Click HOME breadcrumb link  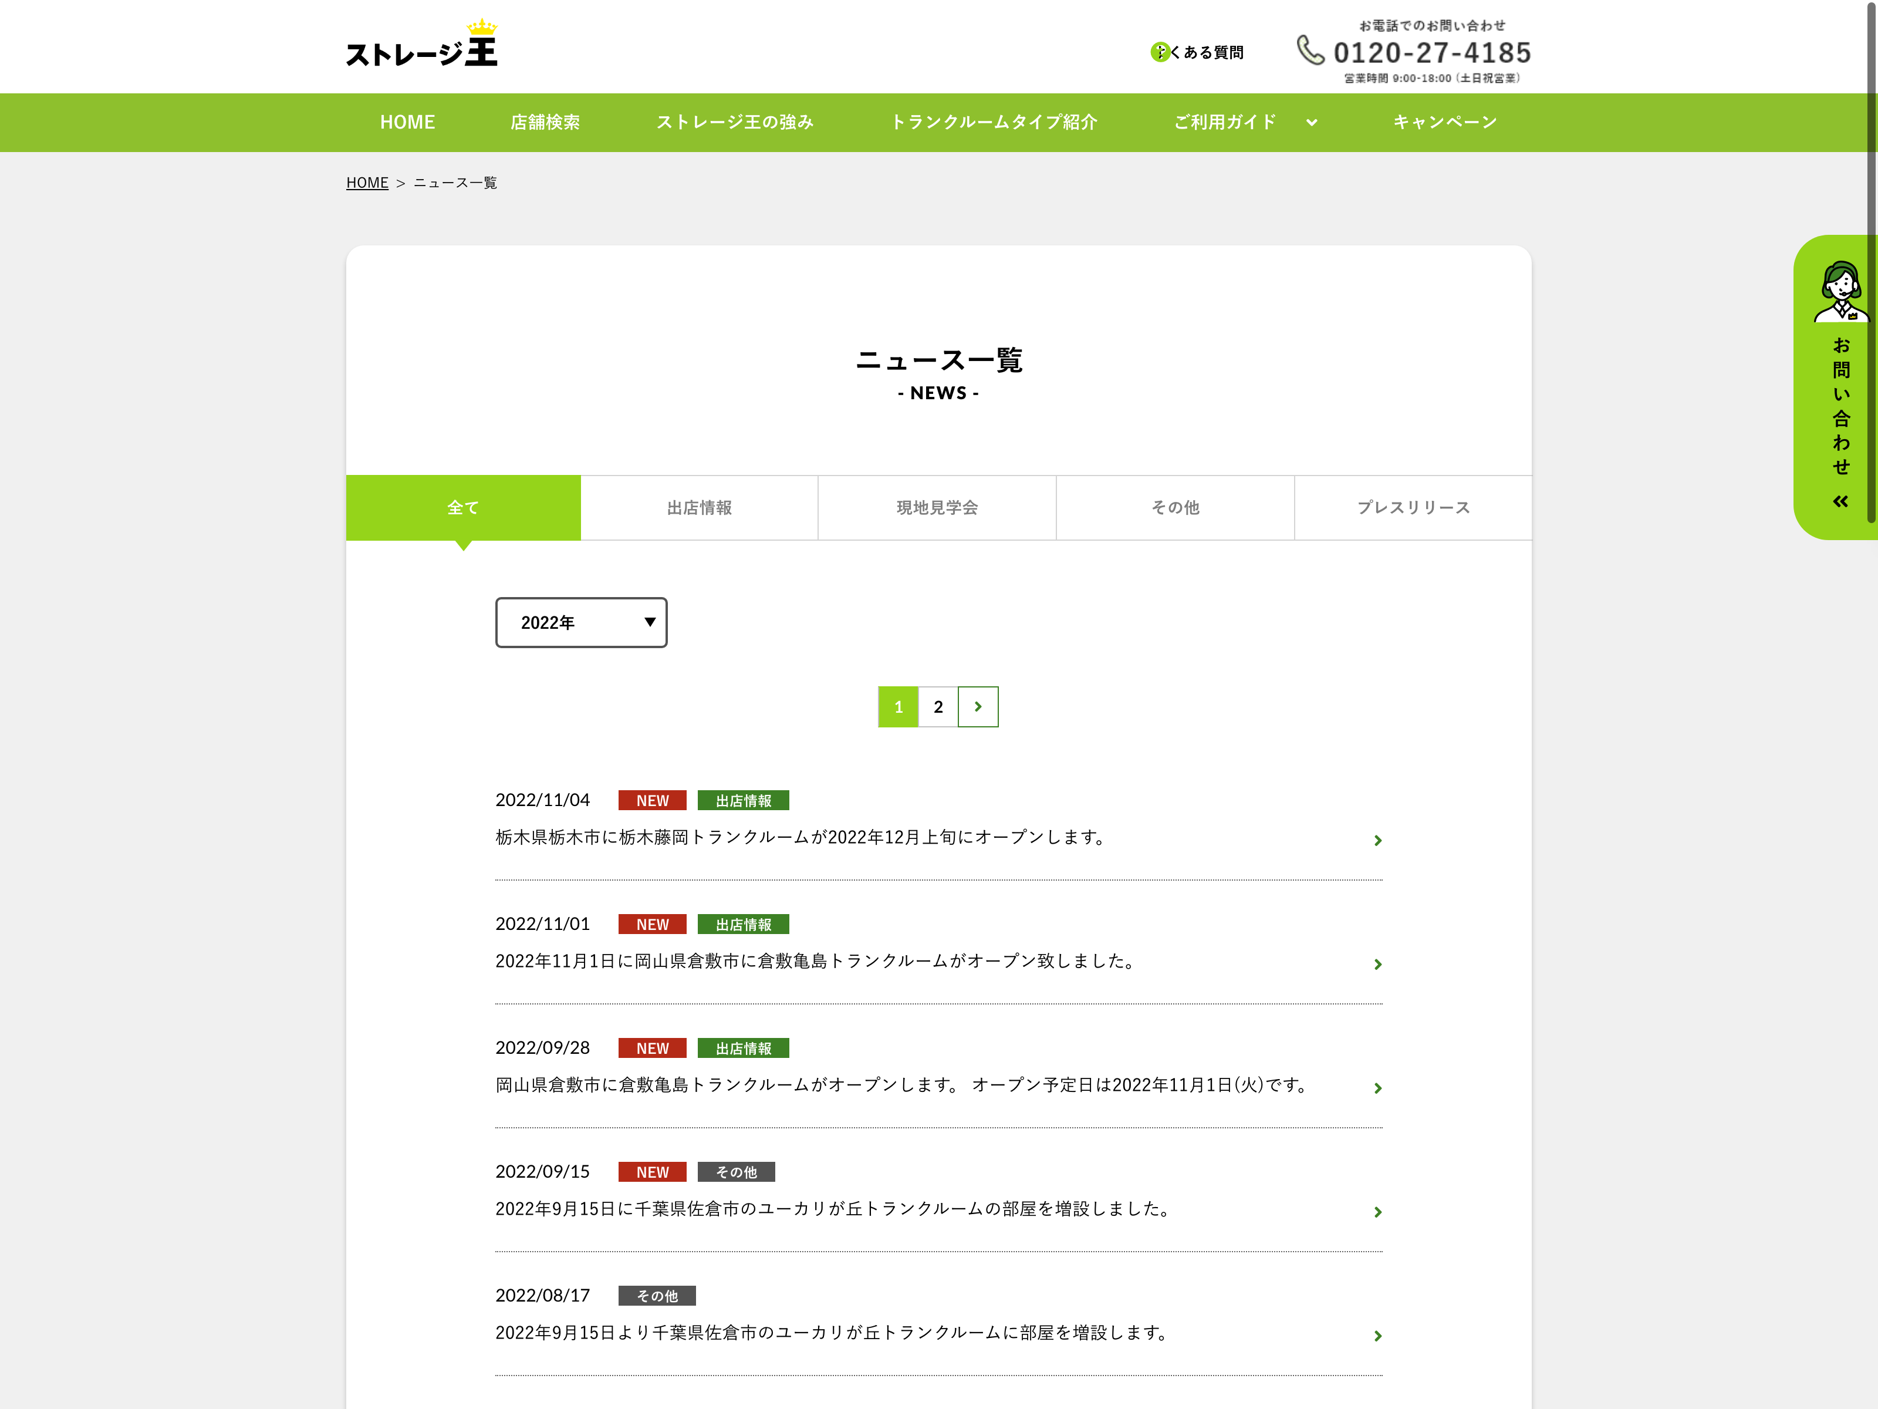click(x=367, y=183)
